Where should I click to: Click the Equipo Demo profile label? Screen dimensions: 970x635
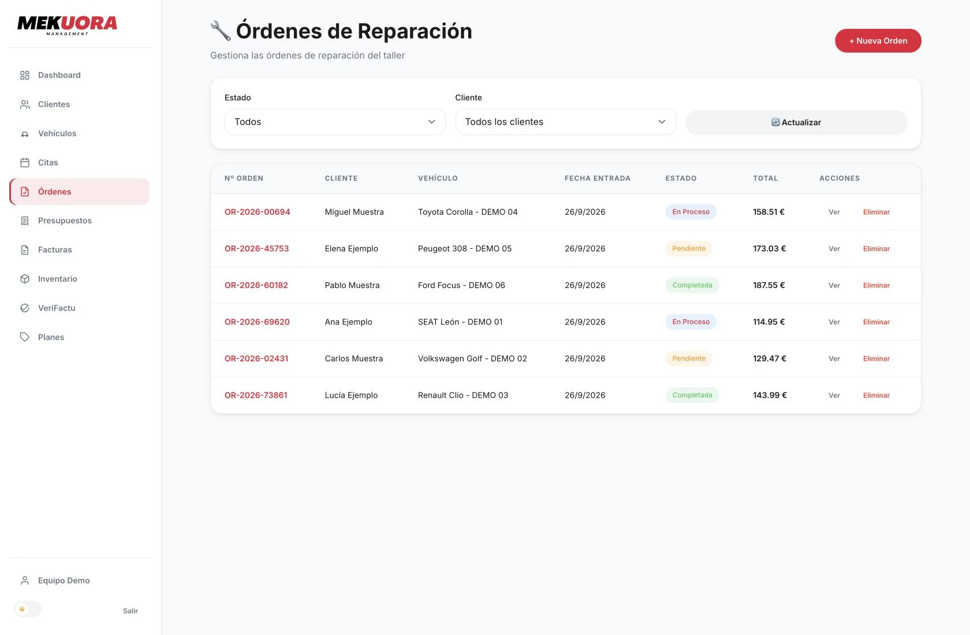(64, 581)
